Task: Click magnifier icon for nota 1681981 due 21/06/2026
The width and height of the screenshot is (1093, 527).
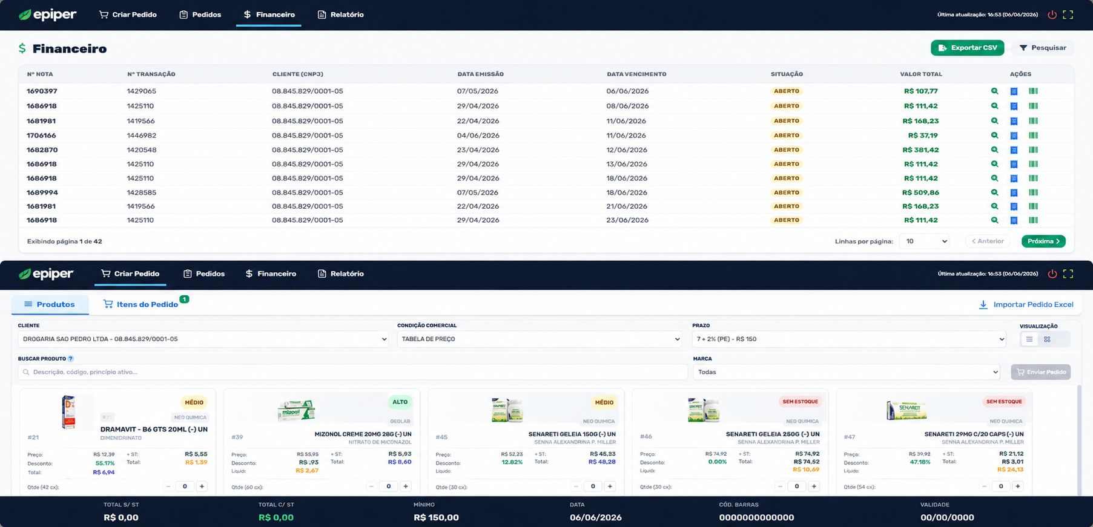Action: pyautogui.click(x=994, y=206)
